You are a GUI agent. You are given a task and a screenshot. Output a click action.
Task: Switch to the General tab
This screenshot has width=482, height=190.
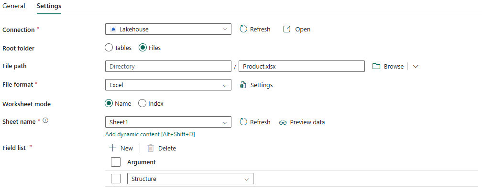point(14,6)
